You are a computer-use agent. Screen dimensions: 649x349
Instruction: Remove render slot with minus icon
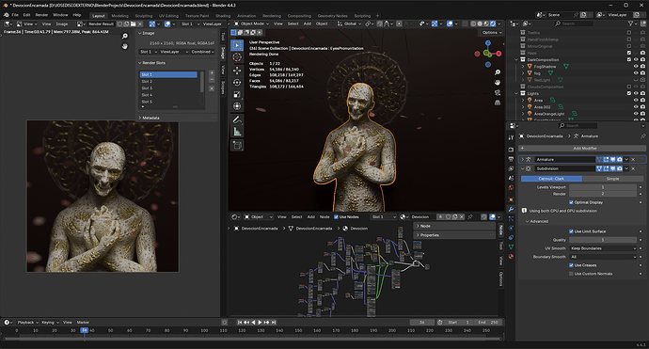pos(212,79)
